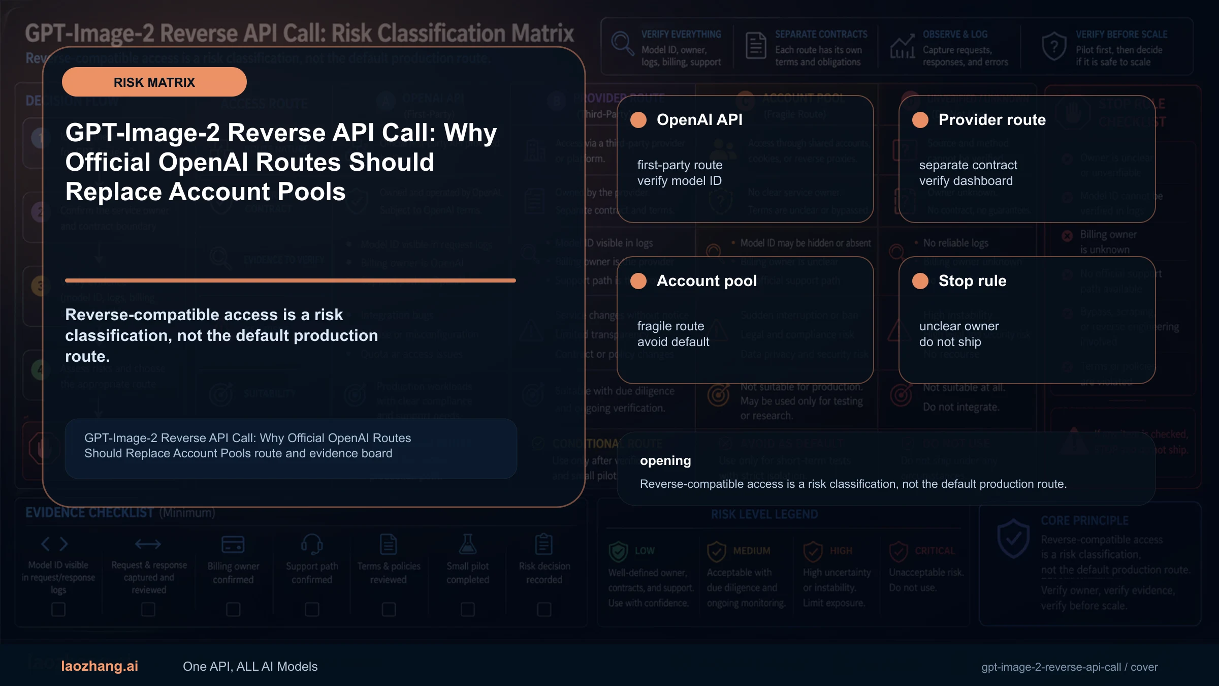Click the Separate Contracts document icon
Image resolution: width=1219 pixels, height=686 pixels.
point(756,45)
